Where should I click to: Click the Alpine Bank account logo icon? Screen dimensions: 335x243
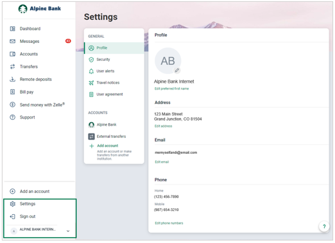(x=91, y=125)
